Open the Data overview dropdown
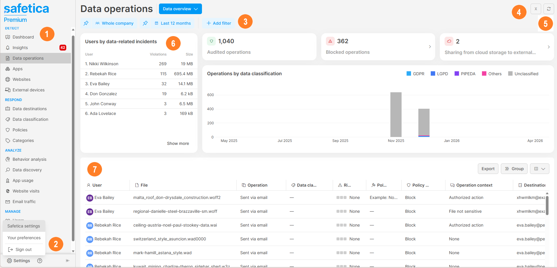The width and height of the screenshot is (557, 268). point(180,9)
